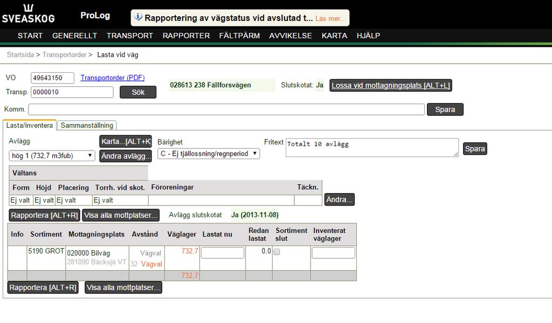Click the ProLog application title

pos(95,16)
